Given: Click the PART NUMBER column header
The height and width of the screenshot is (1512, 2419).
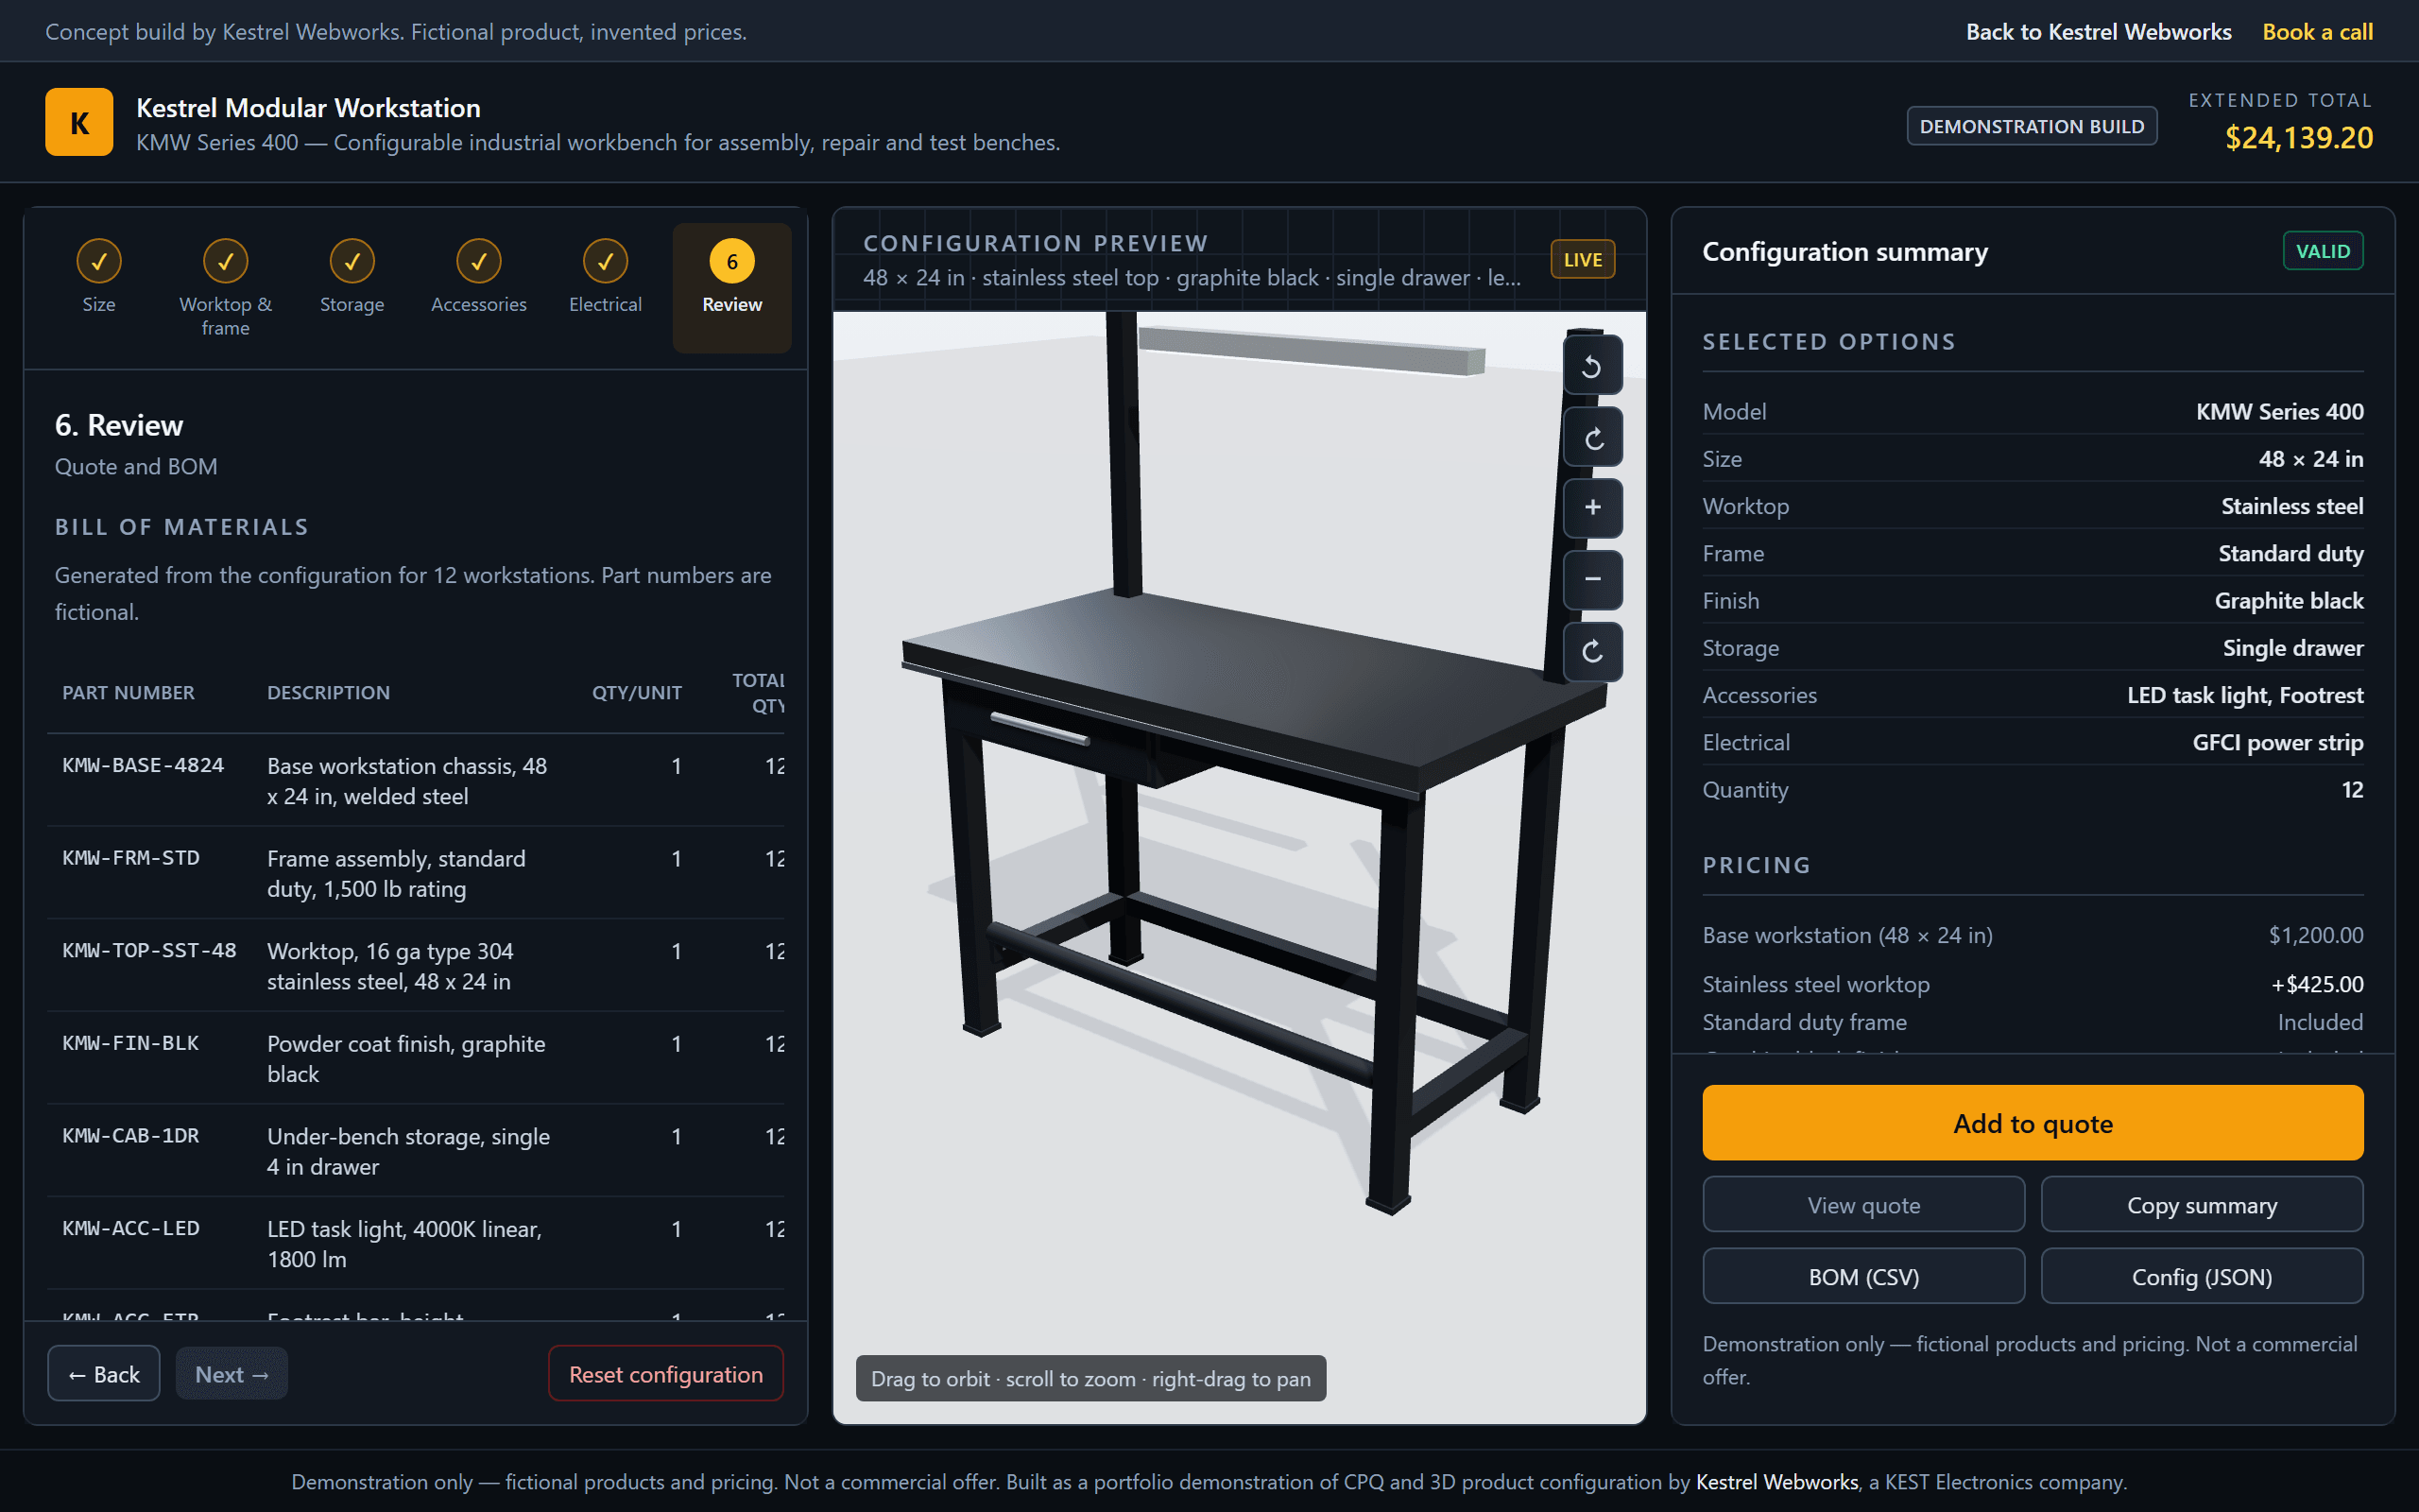Looking at the screenshot, I should click(x=128, y=692).
